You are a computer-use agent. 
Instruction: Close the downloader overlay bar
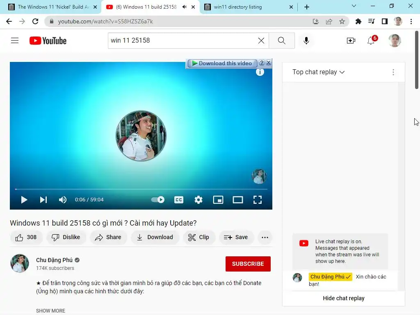point(268,63)
